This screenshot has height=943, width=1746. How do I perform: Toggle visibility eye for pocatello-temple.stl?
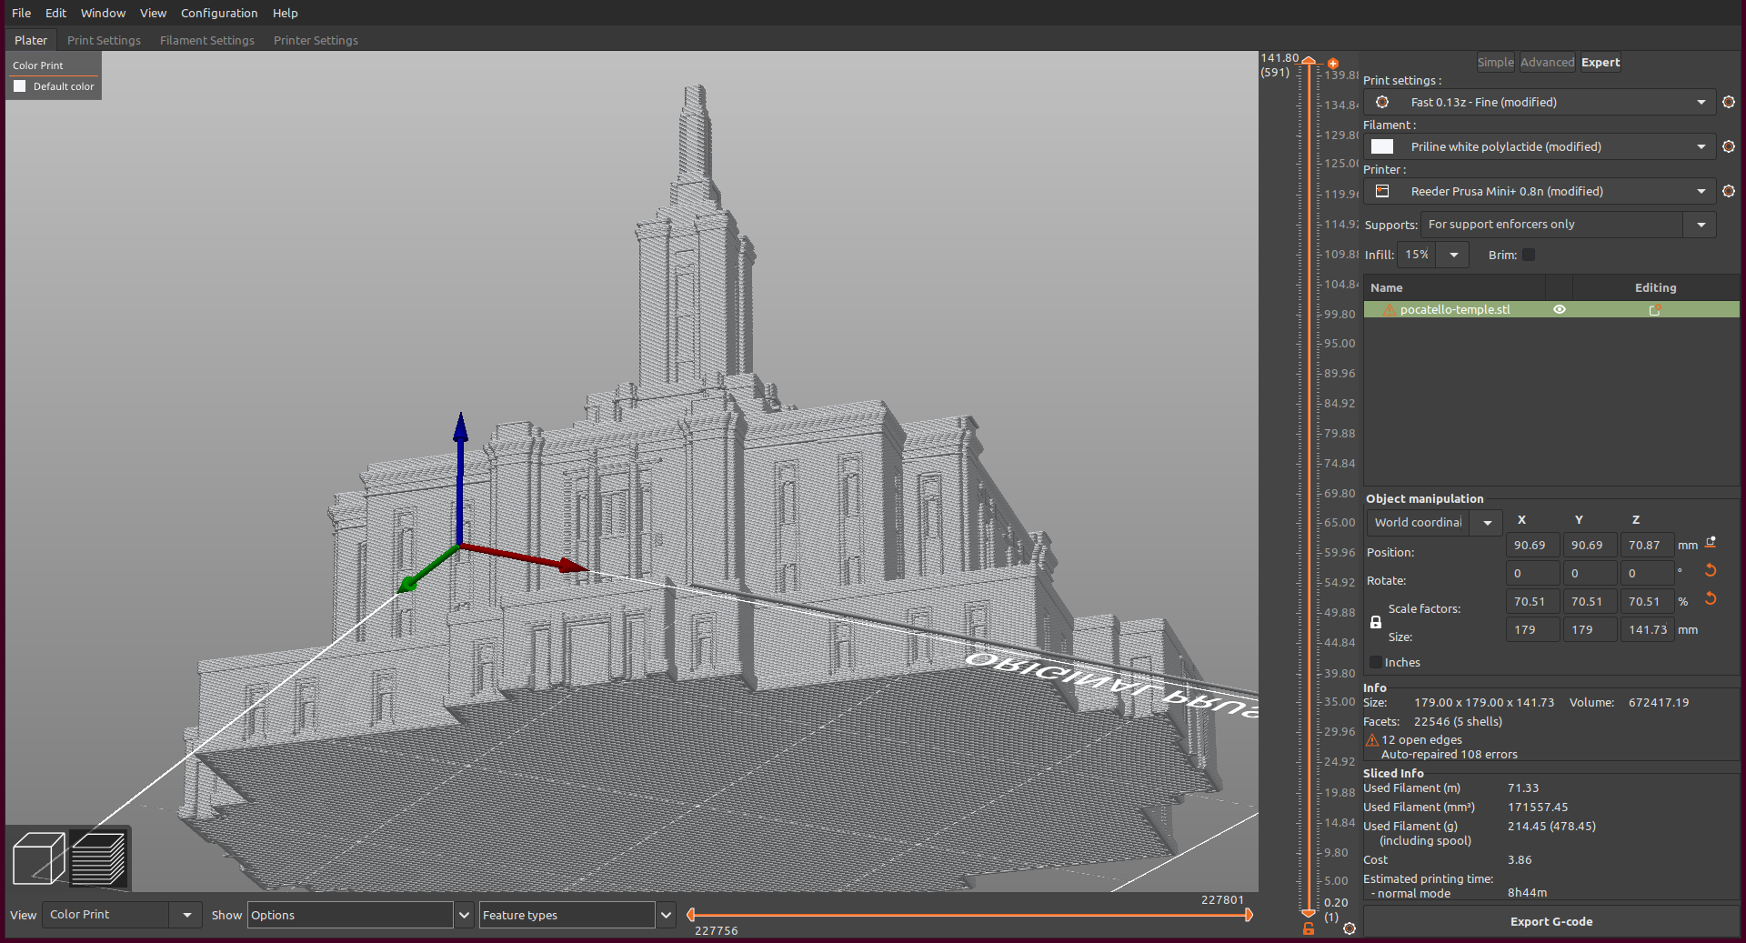(1560, 310)
